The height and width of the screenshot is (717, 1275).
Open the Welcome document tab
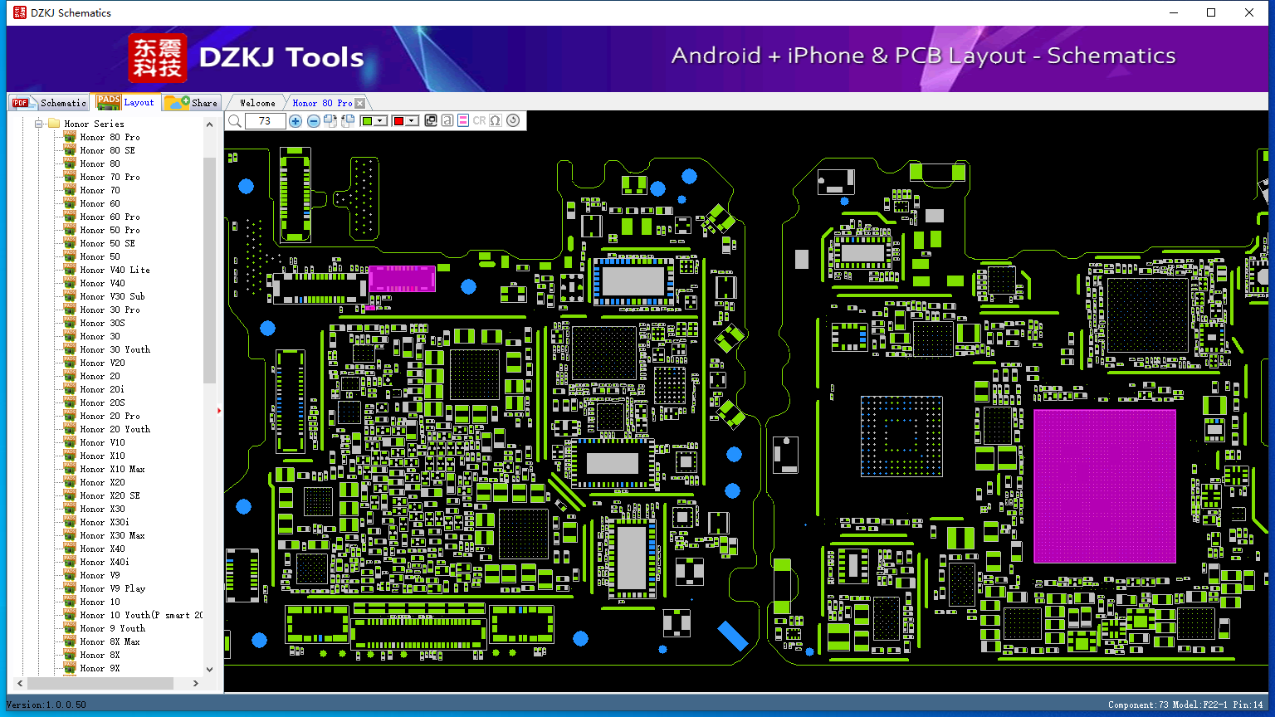257,103
